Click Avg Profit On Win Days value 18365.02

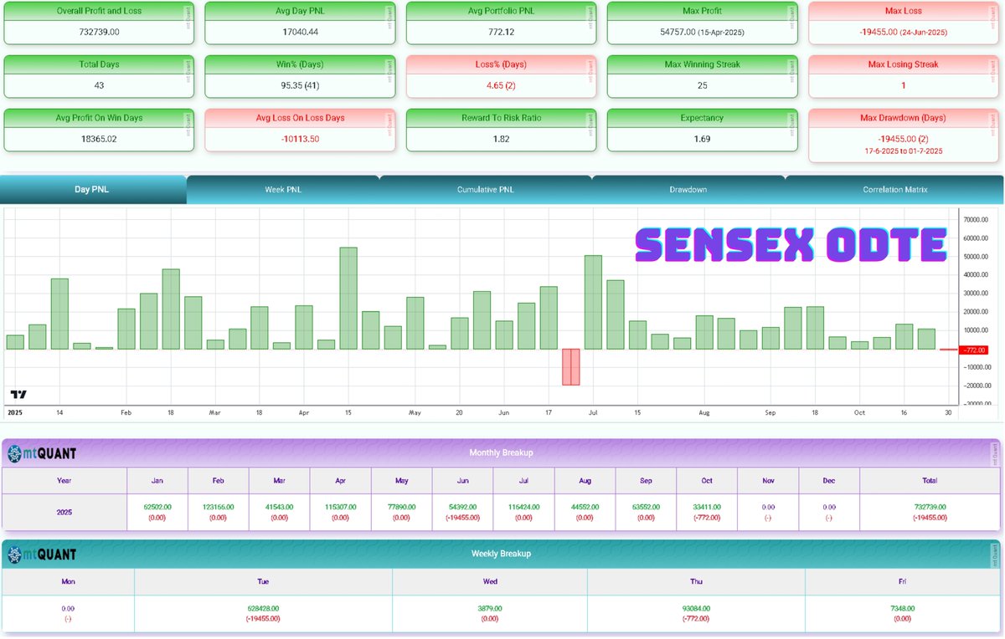[x=99, y=139]
